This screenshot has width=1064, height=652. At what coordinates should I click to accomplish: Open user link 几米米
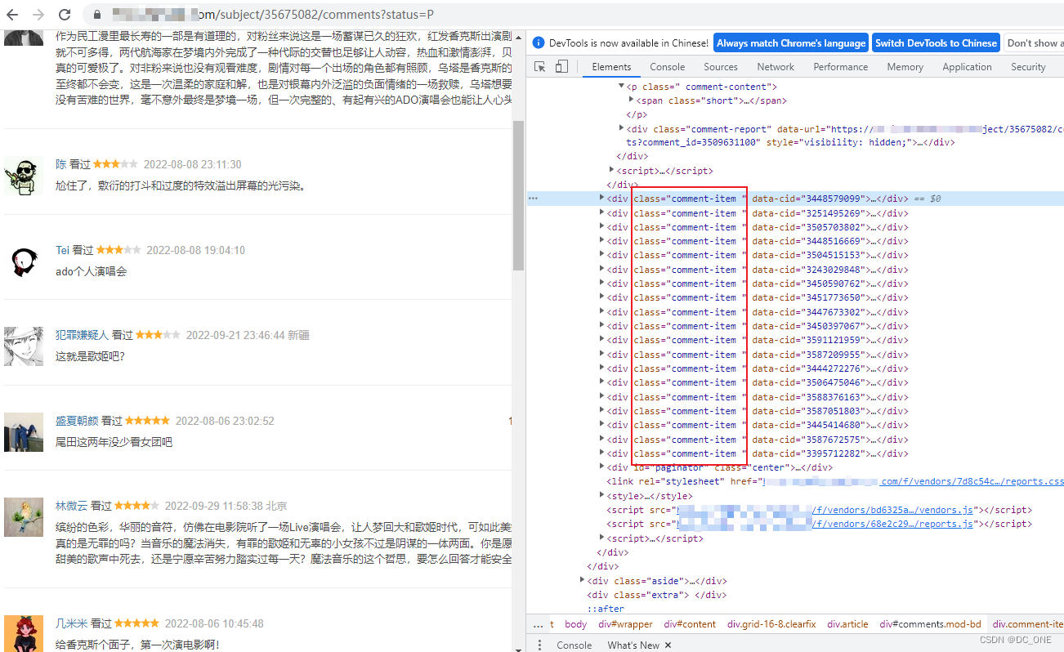(71, 623)
